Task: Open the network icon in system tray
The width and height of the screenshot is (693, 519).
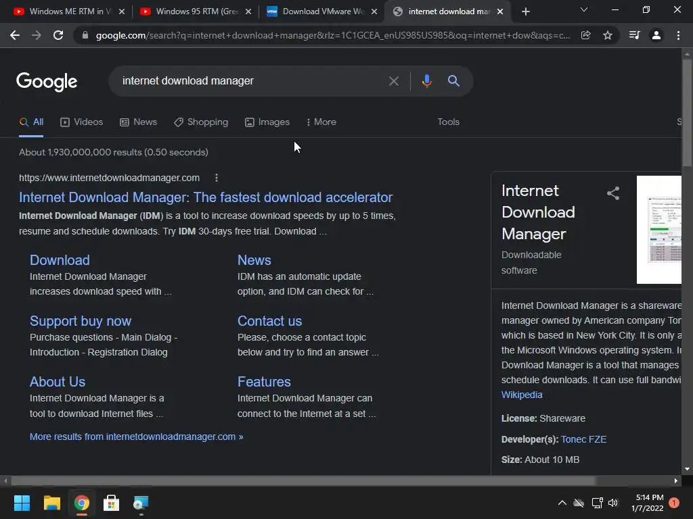Action: coord(597,503)
